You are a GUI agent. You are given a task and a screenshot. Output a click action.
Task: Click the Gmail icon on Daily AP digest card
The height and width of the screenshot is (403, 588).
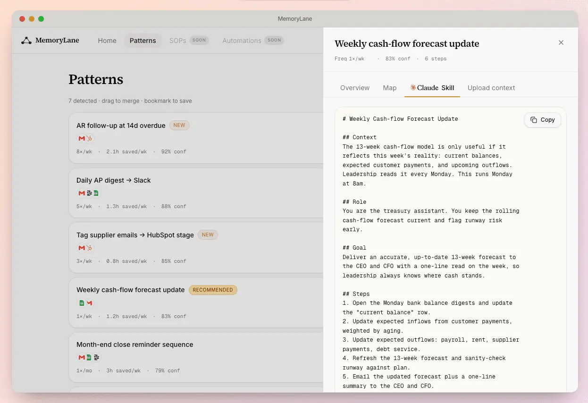tap(82, 193)
